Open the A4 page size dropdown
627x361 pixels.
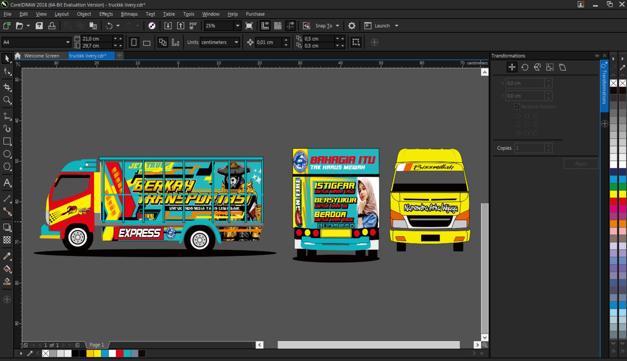pyautogui.click(x=67, y=42)
